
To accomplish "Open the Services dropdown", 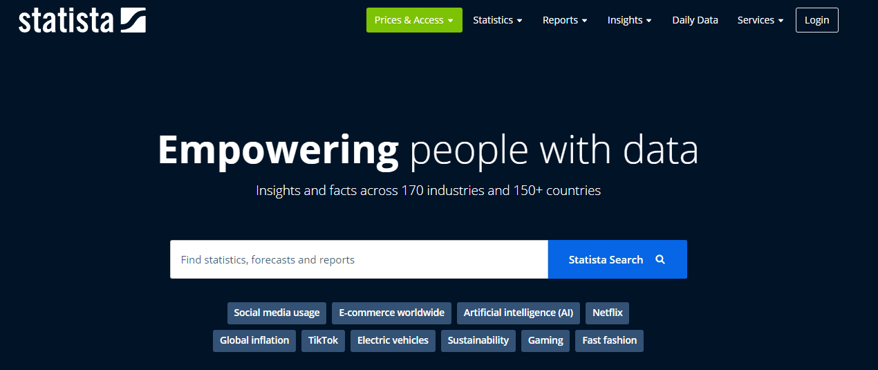I will click(x=760, y=20).
